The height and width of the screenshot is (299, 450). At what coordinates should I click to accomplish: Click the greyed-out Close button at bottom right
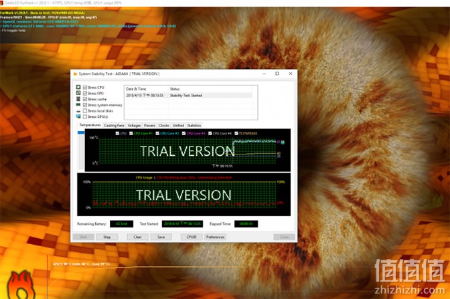pyautogui.click(x=284, y=237)
